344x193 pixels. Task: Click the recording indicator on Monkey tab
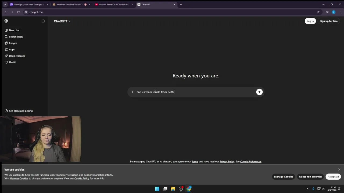(85, 5)
